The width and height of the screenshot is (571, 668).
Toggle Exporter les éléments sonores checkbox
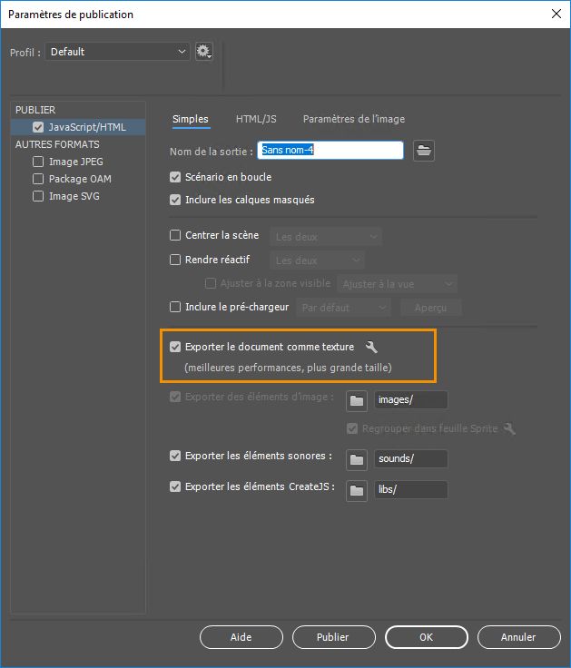pos(175,456)
